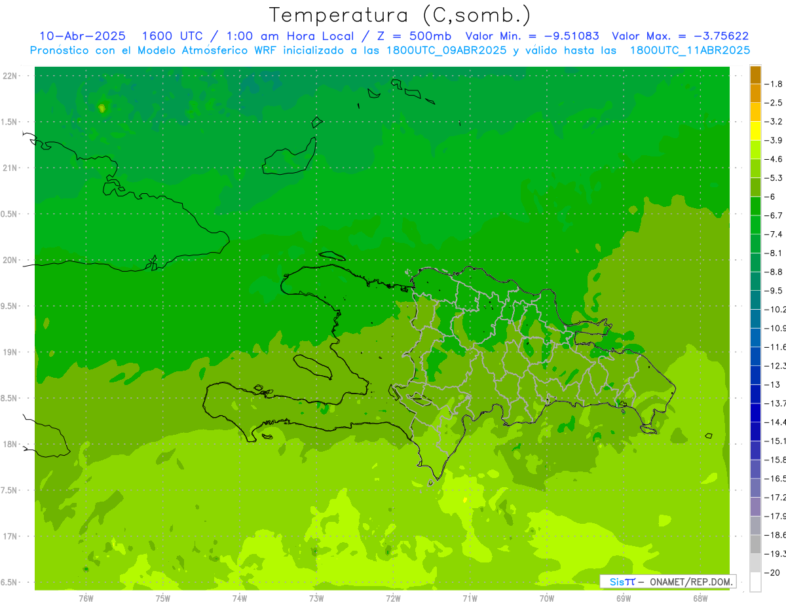Viewport: 786px width, 607px height.
Task: Click the colorbar label '-13.7'
Action: point(776,403)
